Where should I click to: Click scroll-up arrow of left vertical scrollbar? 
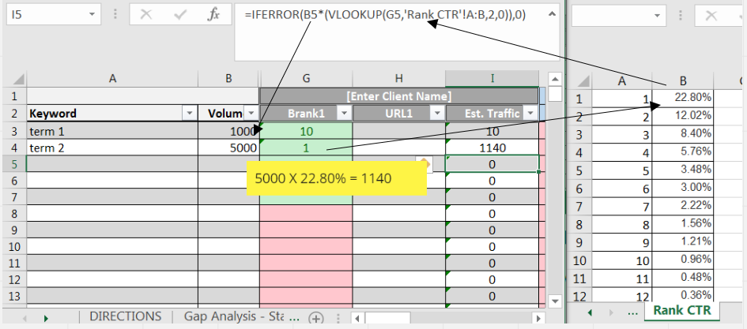(x=555, y=78)
